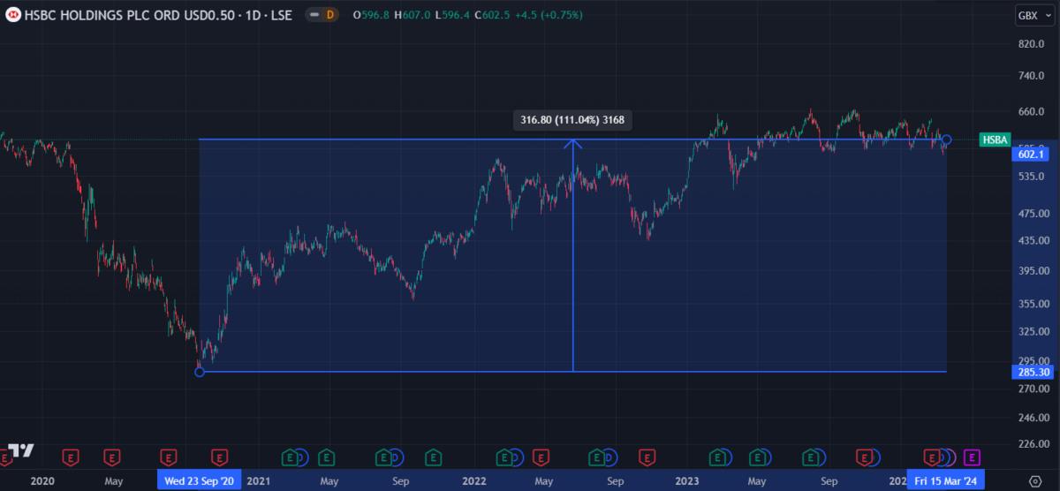
Task: Click the O596.8 open value
Action: point(371,14)
